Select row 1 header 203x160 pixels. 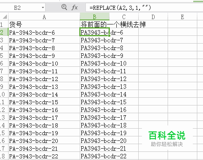click(4, 24)
